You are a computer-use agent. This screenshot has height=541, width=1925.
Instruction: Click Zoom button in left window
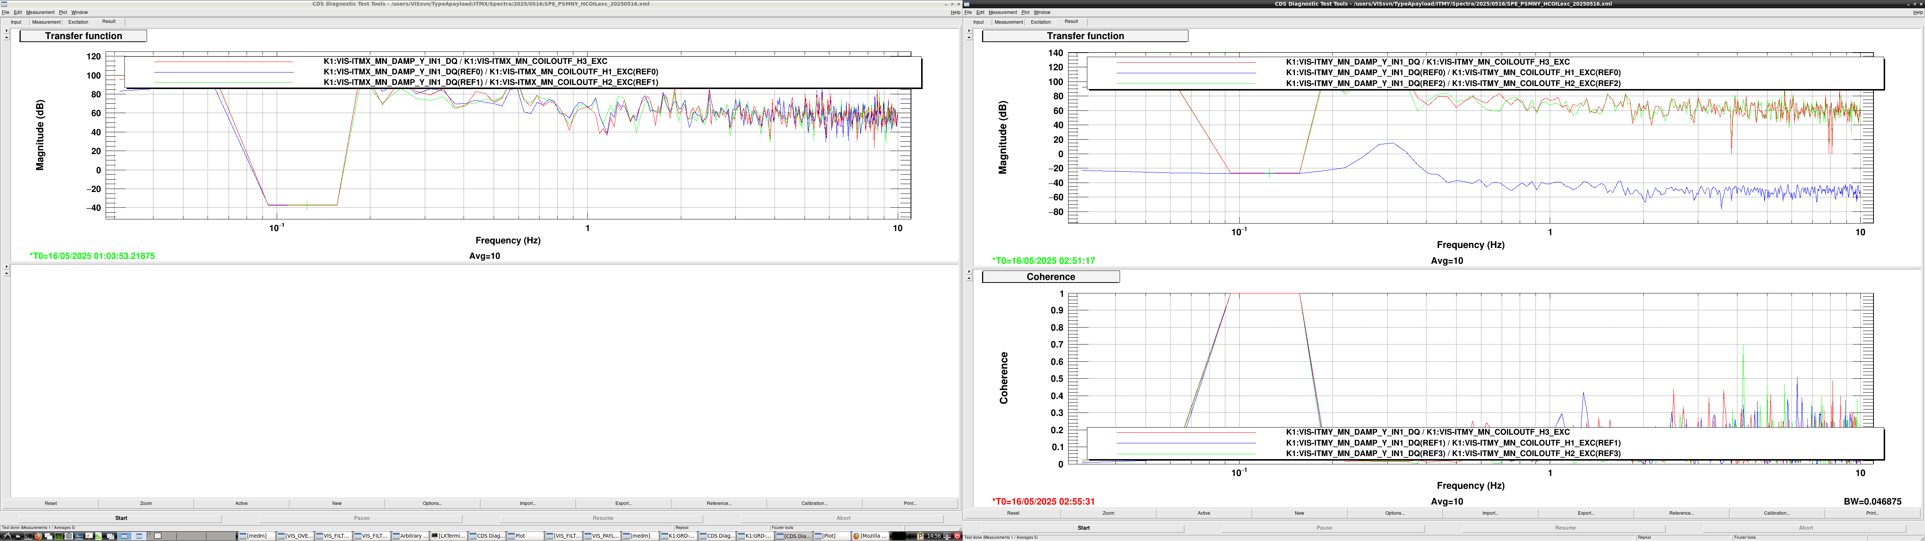click(146, 504)
